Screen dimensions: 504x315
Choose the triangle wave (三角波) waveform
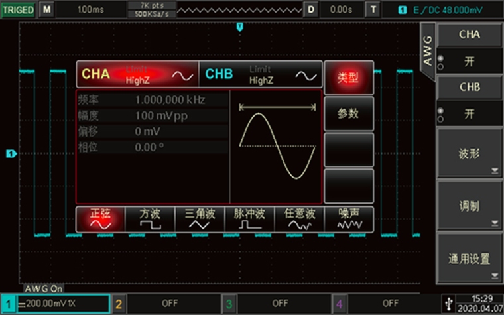[x=199, y=219]
